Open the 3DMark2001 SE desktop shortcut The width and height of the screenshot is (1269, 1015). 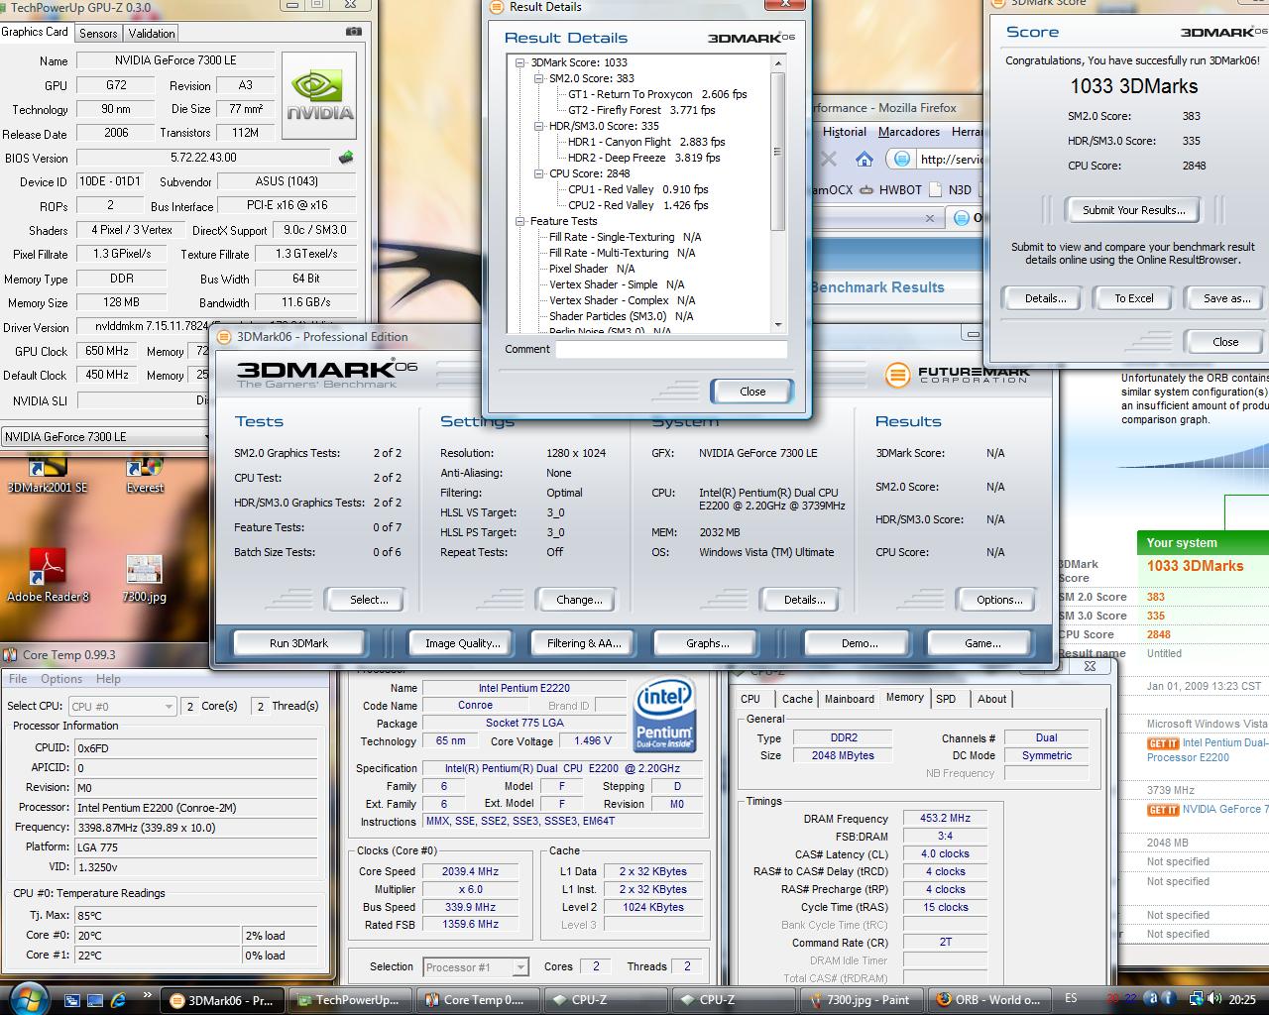(47, 474)
